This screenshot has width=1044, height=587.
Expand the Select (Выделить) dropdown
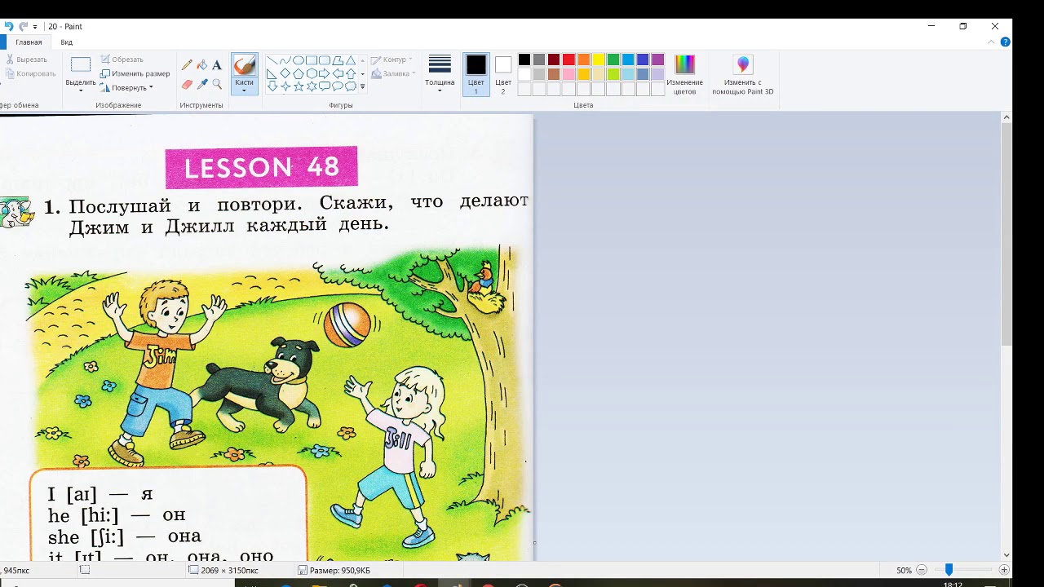[x=81, y=86]
